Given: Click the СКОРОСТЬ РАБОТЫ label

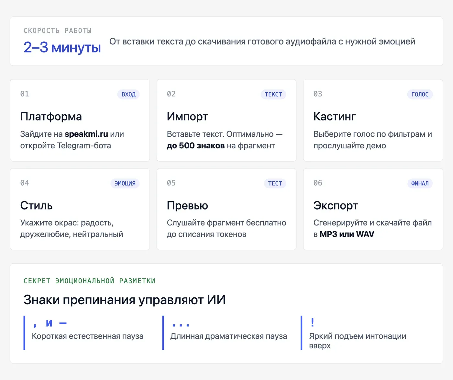Looking at the screenshot, I should pyautogui.click(x=58, y=30).
